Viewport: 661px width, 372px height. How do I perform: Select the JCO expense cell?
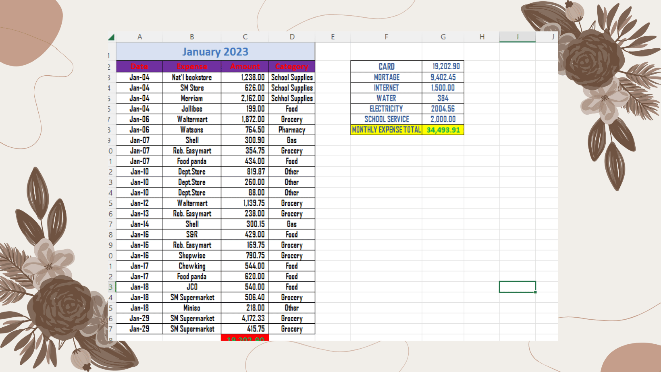pyautogui.click(x=192, y=287)
